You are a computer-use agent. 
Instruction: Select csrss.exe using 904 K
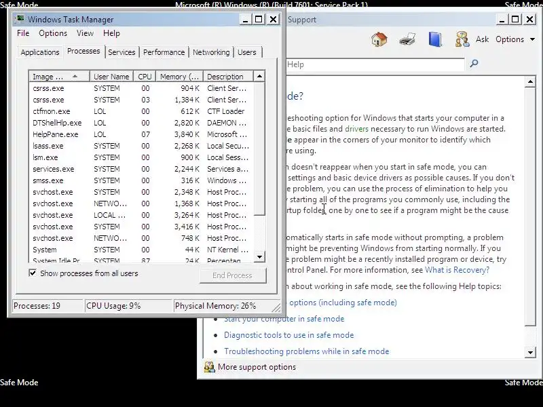coord(141,88)
